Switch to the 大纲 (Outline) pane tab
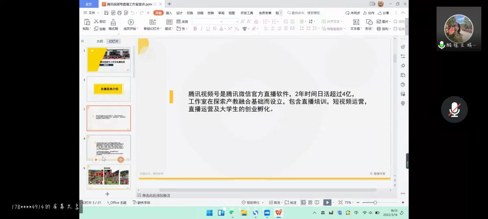Viewport: 488px width, 219px height. pos(100,41)
